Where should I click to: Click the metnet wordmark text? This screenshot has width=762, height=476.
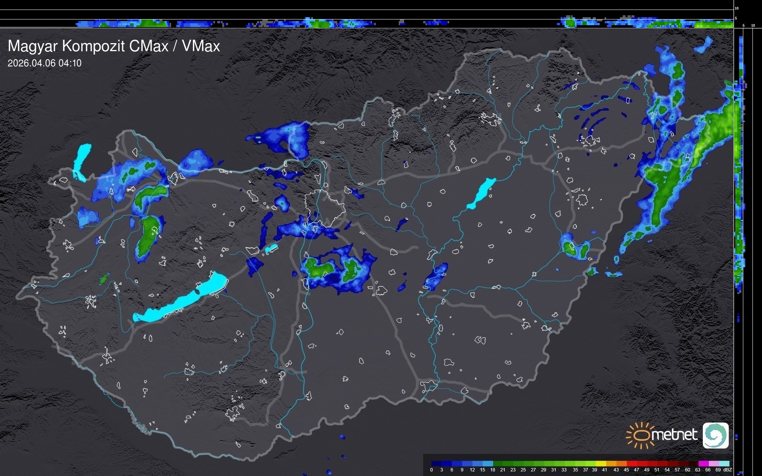coord(674,435)
